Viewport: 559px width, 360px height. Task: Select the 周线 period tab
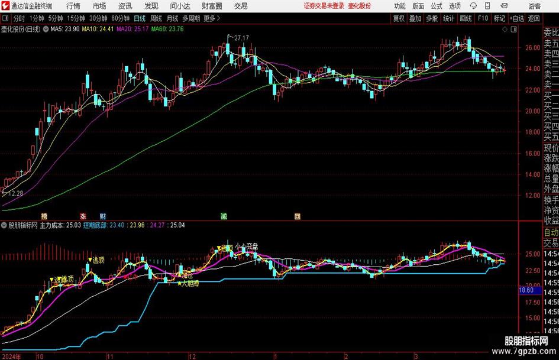156,18
